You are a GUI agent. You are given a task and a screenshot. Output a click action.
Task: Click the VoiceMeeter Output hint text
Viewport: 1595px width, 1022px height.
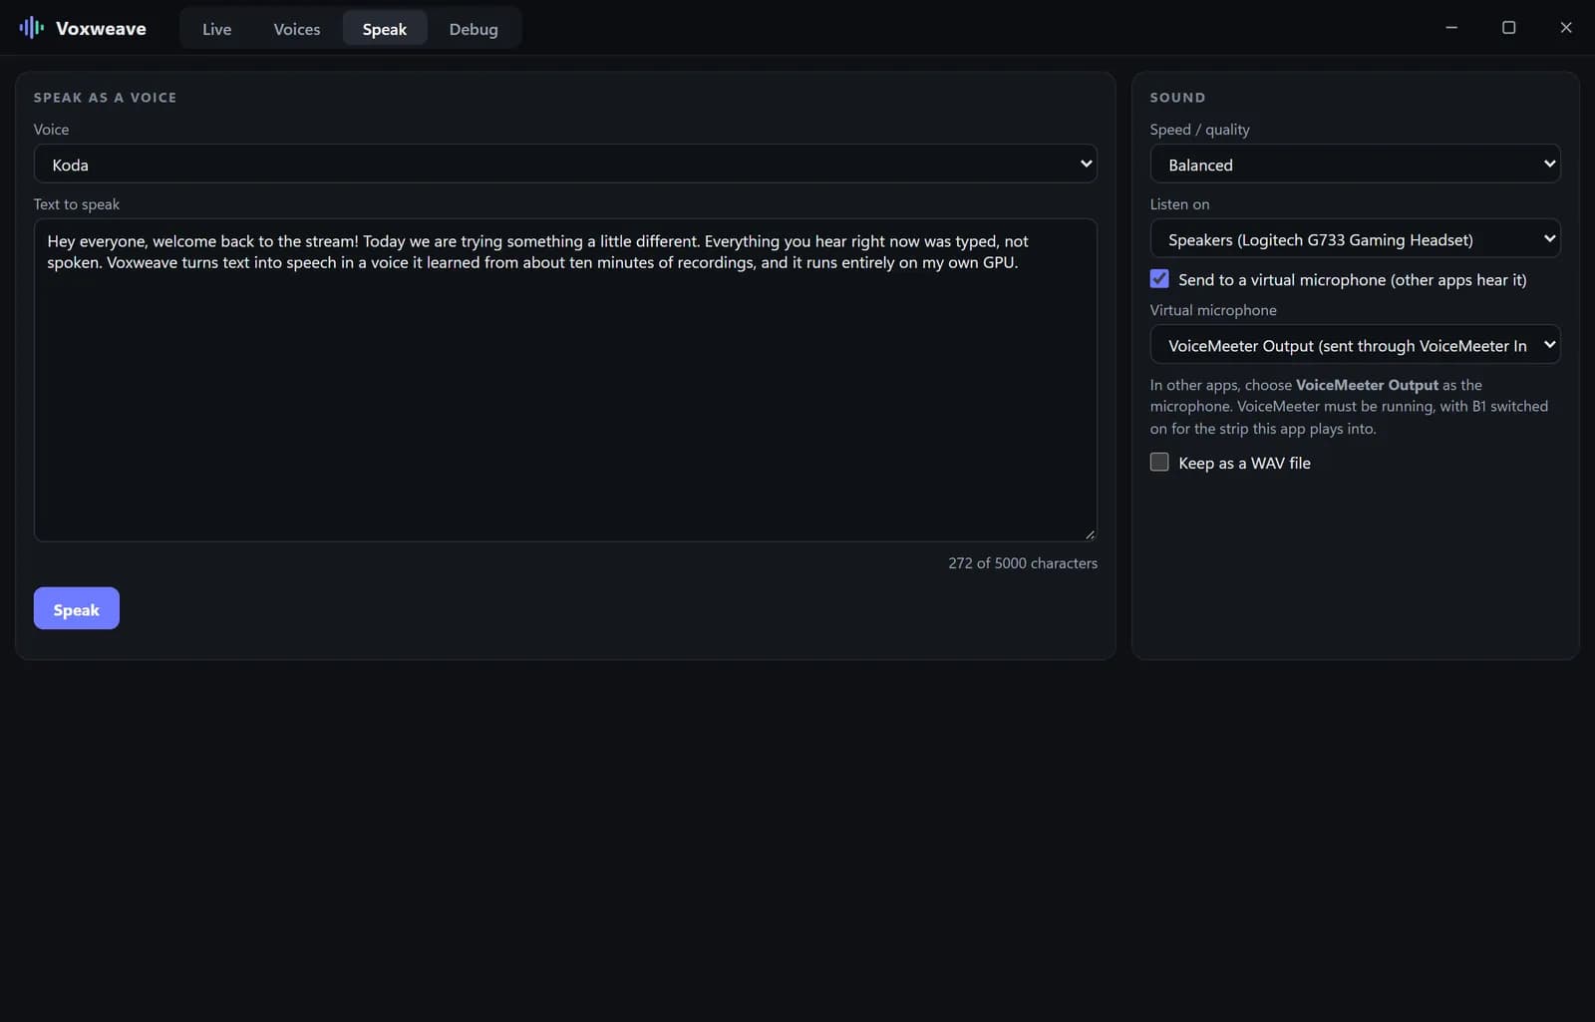click(1349, 407)
